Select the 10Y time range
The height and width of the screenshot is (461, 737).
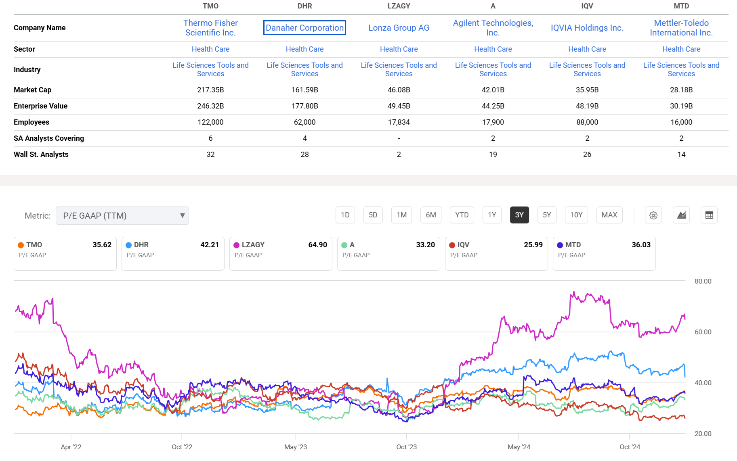click(576, 215)
